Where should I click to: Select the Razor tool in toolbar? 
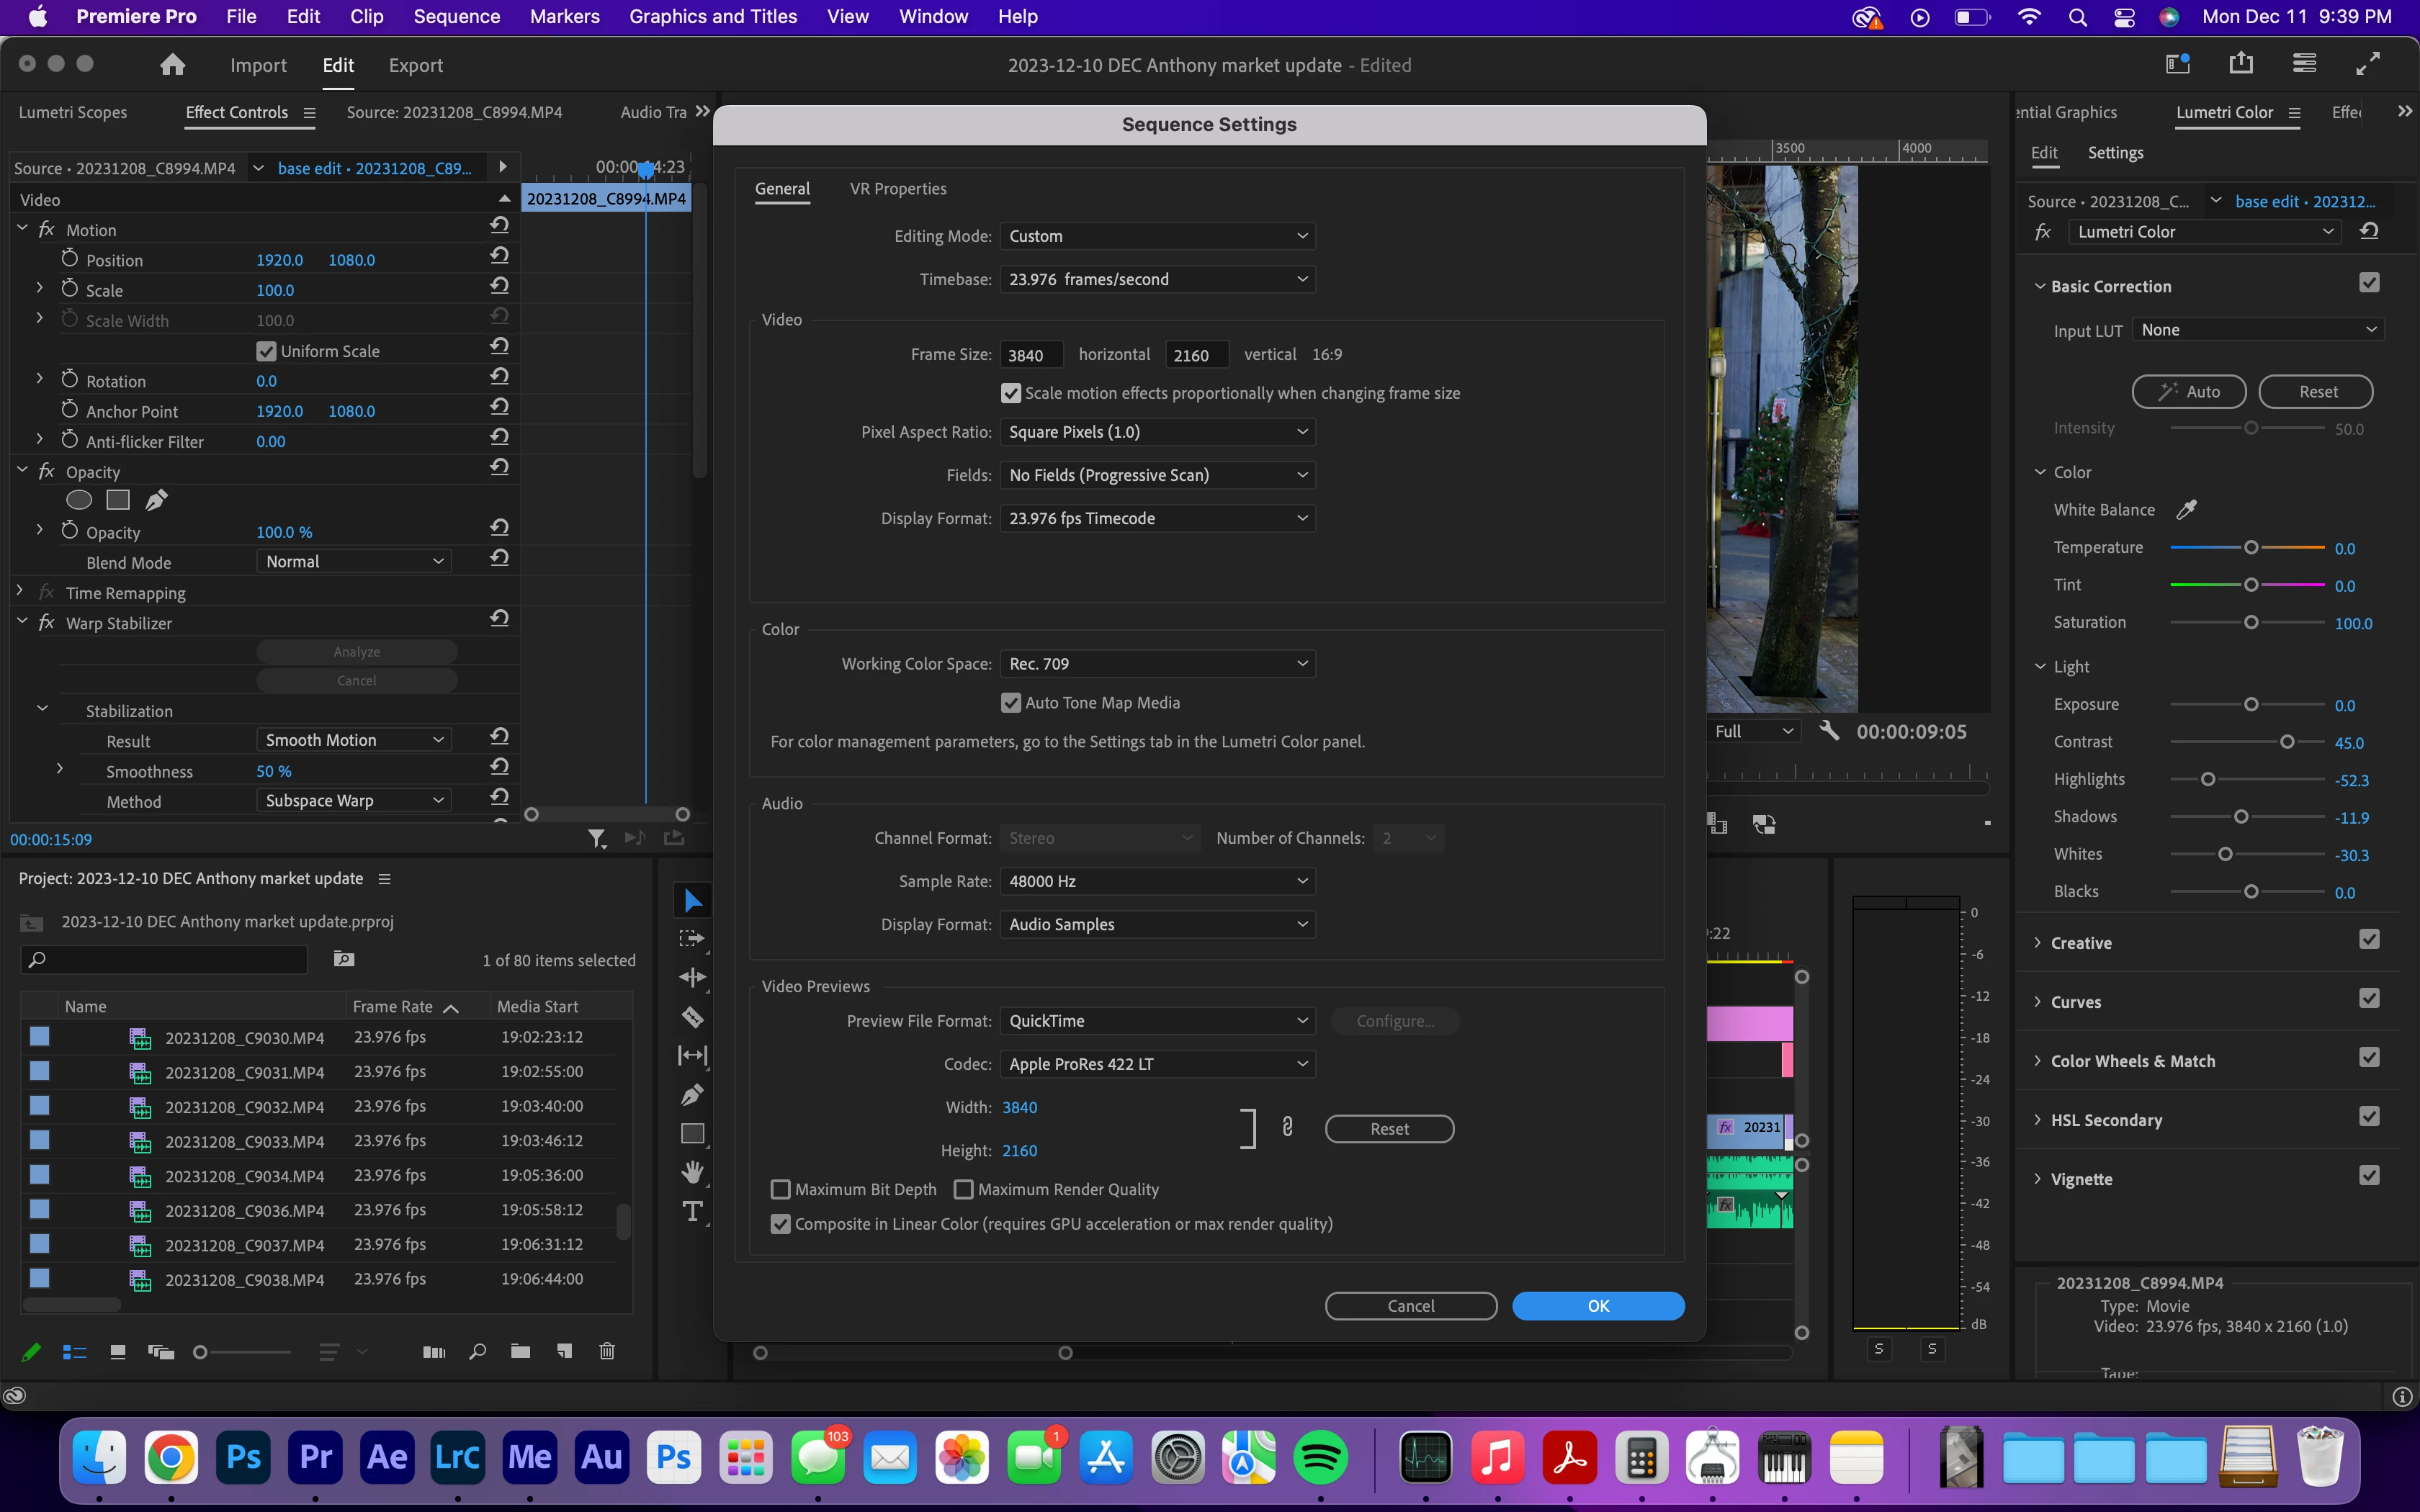pyautogui.click(x=692, y=1017)
